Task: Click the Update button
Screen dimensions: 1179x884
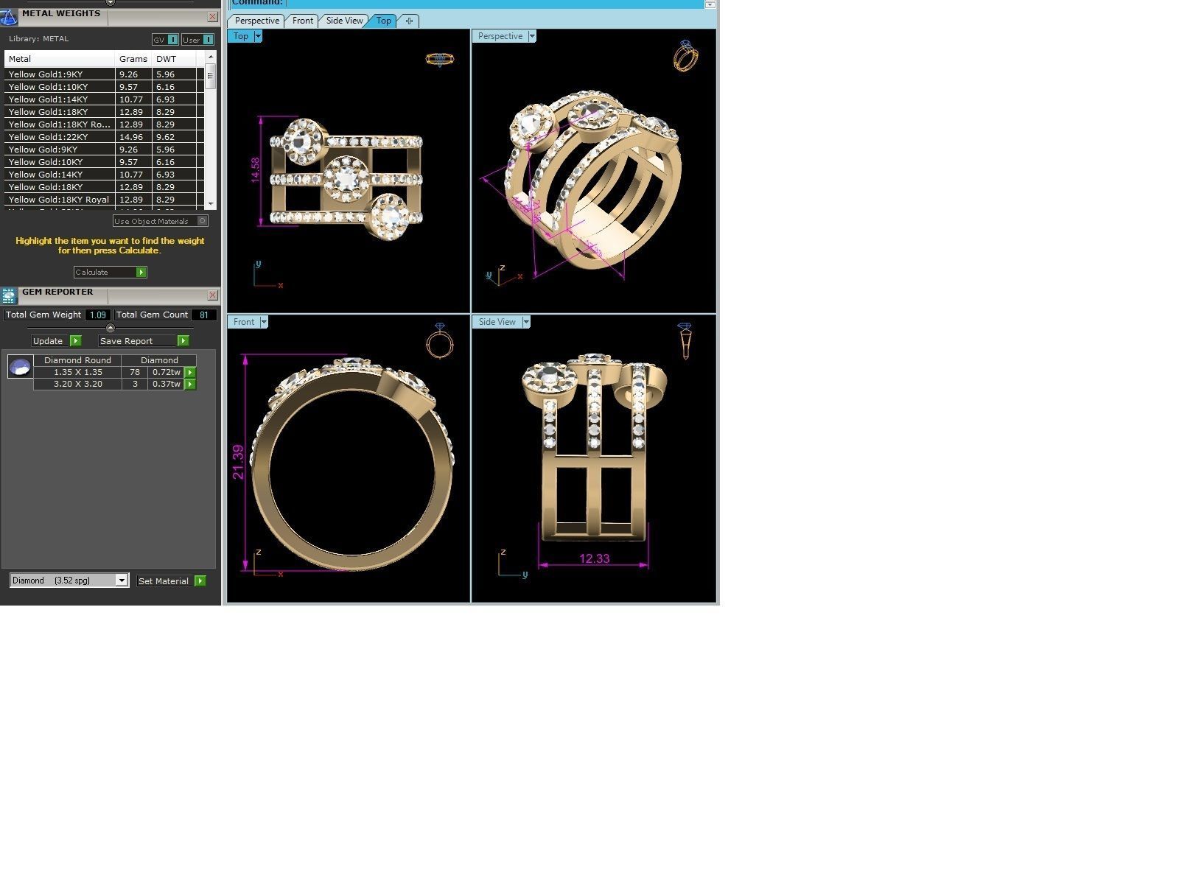Action: [57, 341]
